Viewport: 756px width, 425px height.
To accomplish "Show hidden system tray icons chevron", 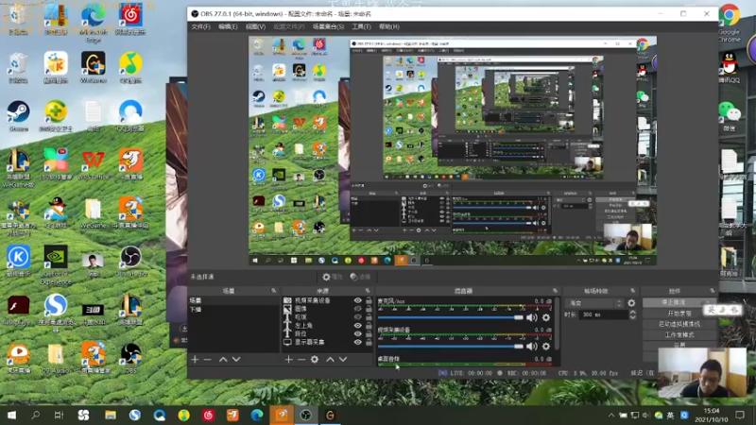I will pos(610,415).
